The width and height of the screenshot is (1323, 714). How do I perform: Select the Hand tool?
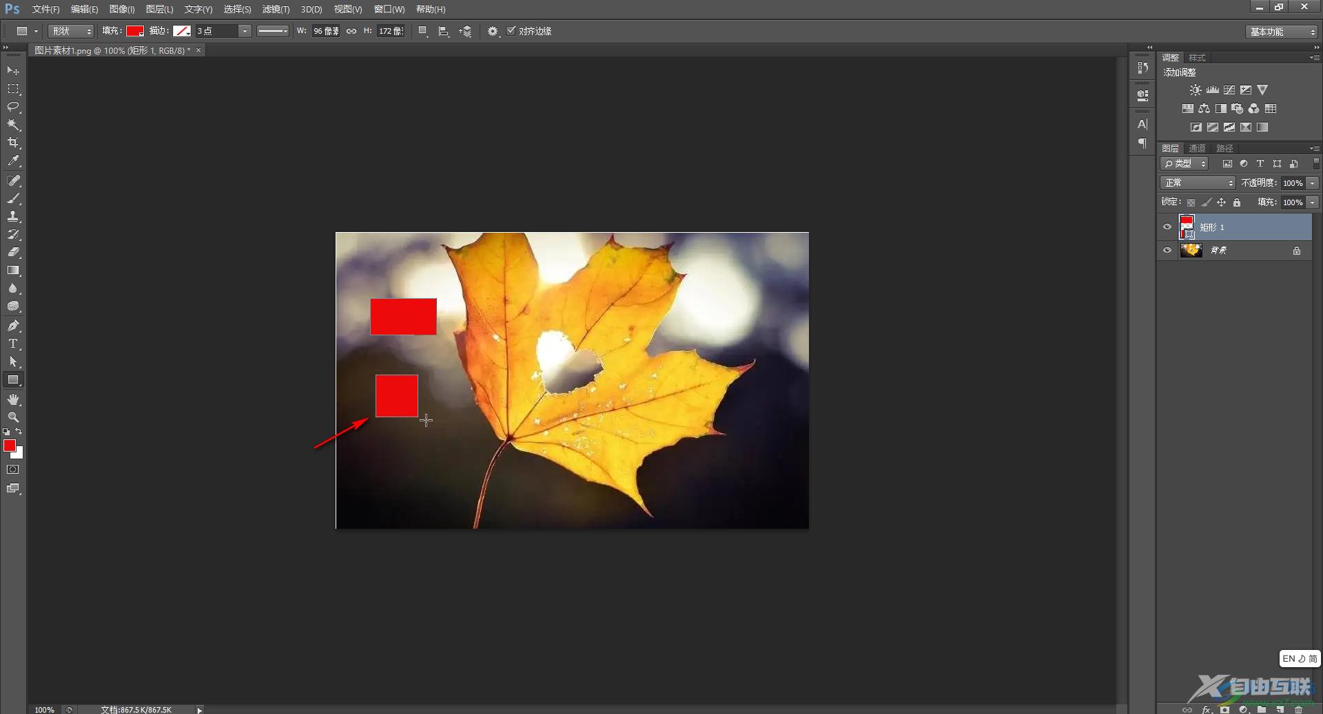tap(13, 399)
